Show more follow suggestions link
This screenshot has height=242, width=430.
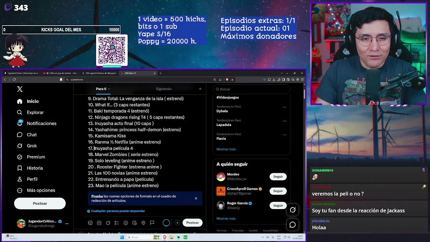point(226,218)
